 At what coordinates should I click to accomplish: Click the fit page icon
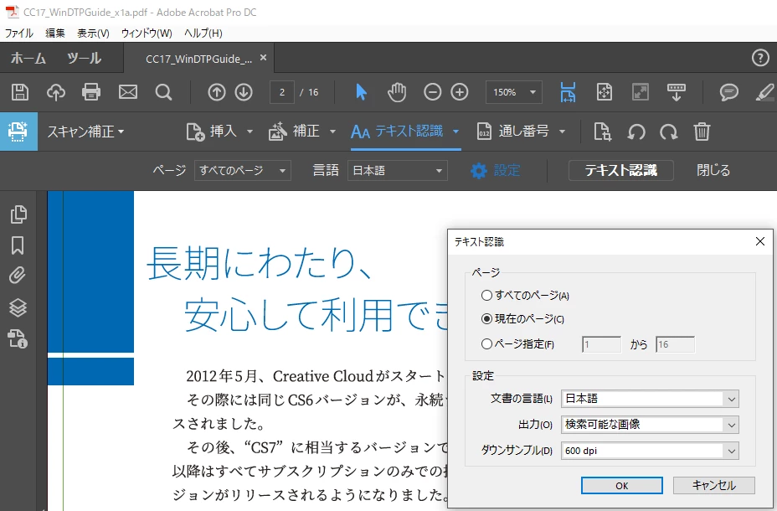click(x=604, y=92)
